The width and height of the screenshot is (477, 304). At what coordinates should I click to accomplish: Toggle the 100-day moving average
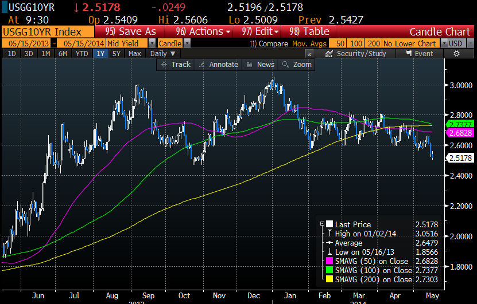point(356,44)
